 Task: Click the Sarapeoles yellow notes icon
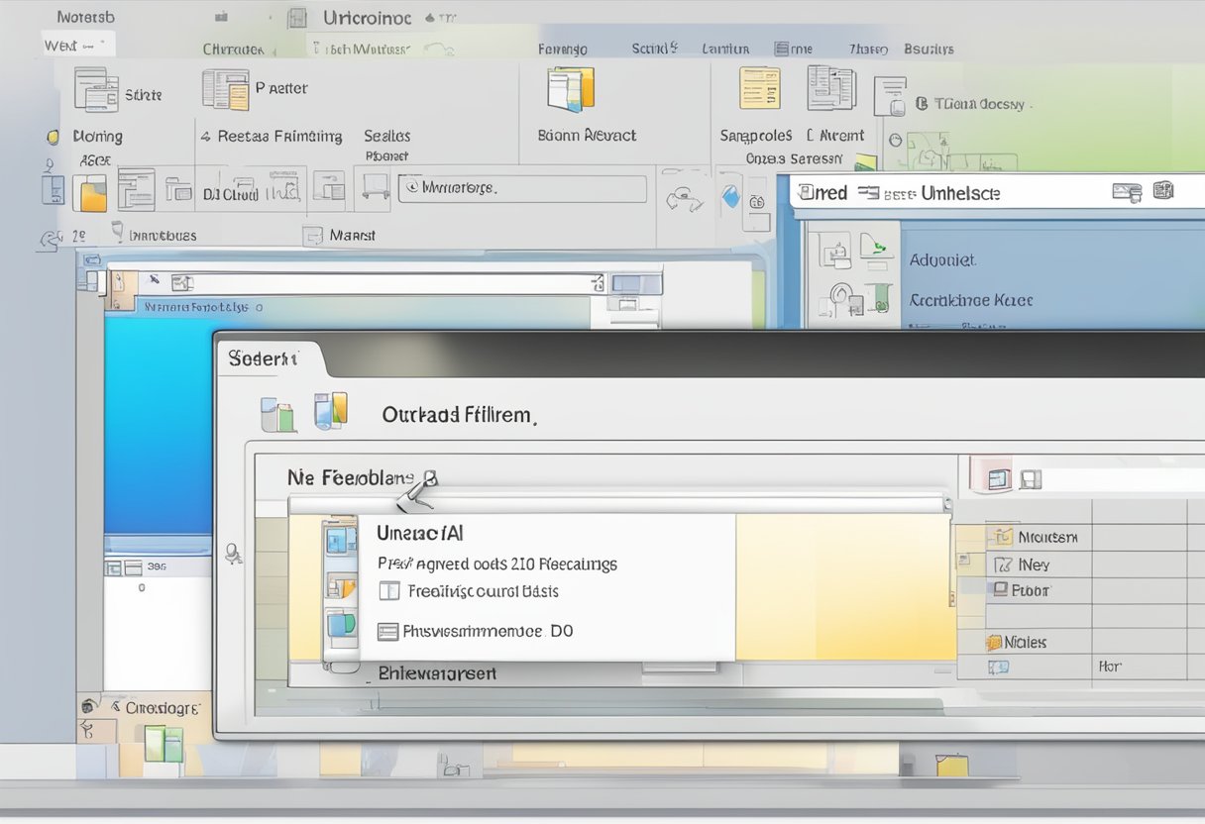tap(760, 88)
